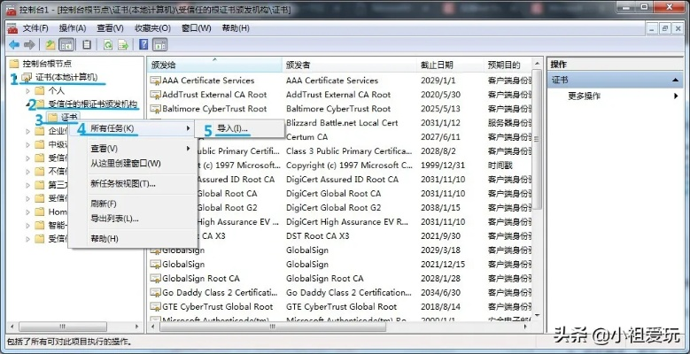Click the console tree's scroll-right arrow
690x354 pixels.
click(x=137, y=327)
